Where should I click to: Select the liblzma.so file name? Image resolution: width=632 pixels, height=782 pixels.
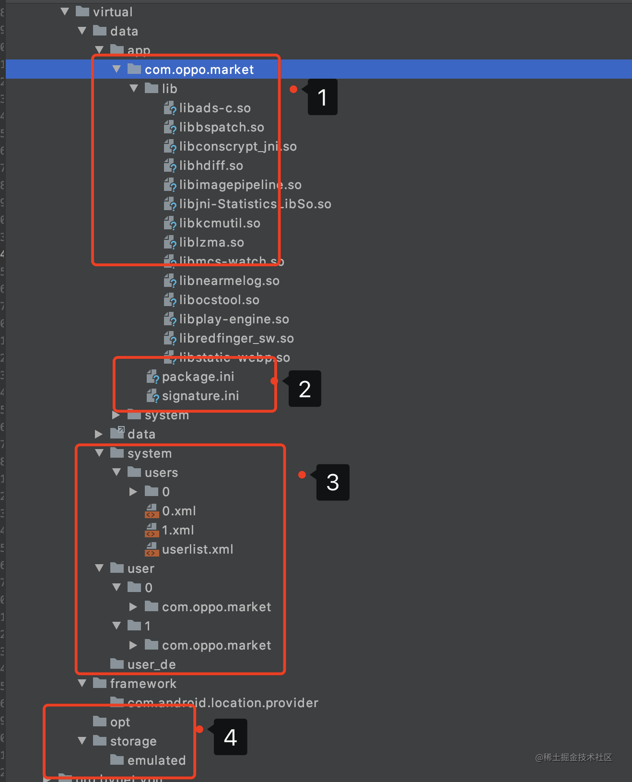pos(211,242)
